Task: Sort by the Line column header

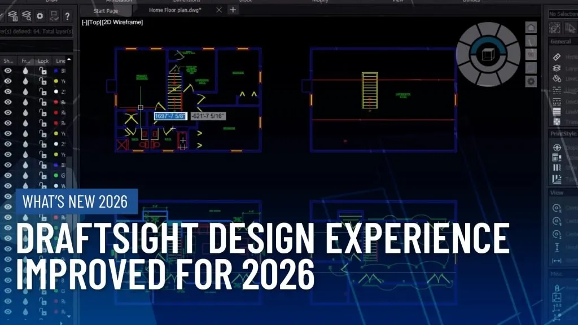Action: click(x=60, y=60)
